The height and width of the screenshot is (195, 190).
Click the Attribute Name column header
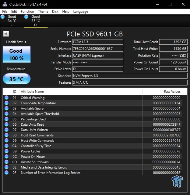[81, 92]
